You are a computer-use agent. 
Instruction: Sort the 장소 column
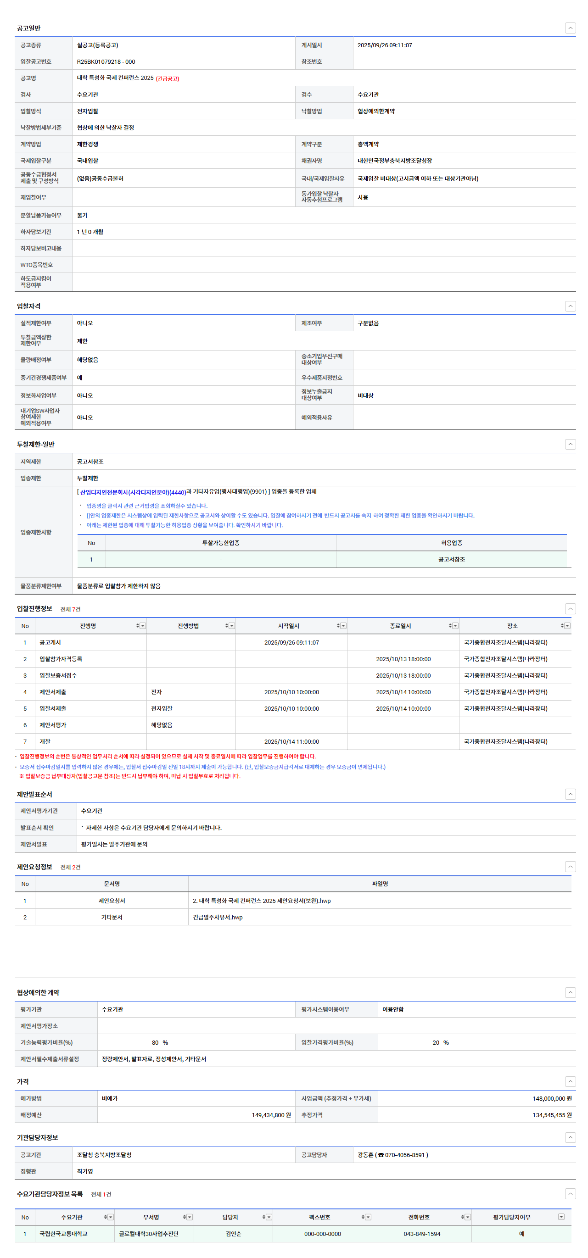pos(561,626)
